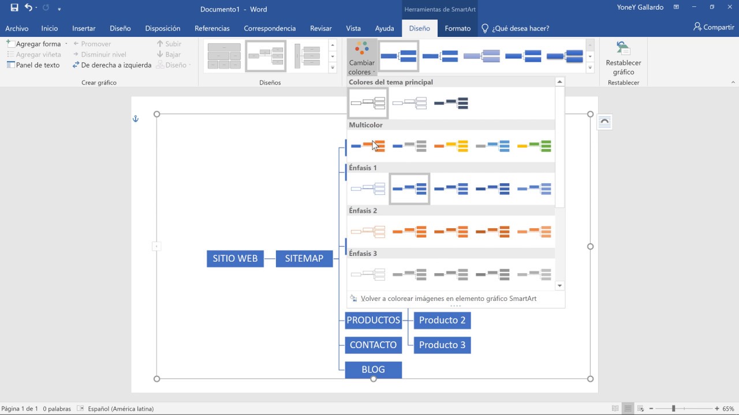The width and height of the screenshot is (739, 415).
Task: Click the Redo arrow icon
Action: coord(47,8)
